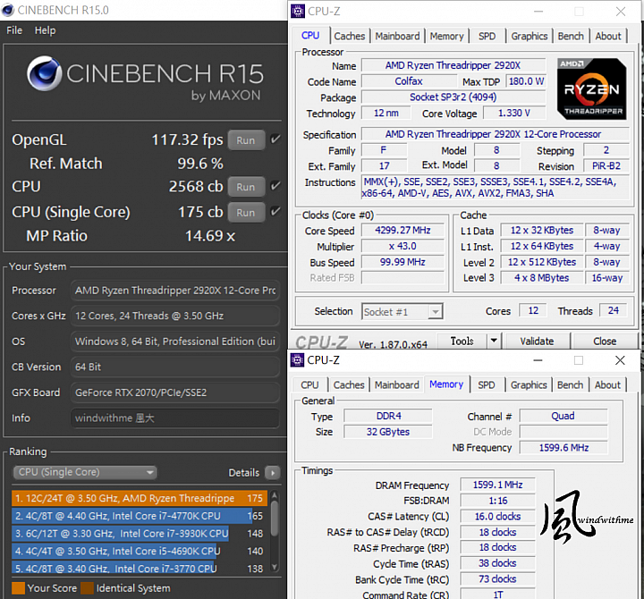This screenshot has height=599, width=644.
Task: Click the Cinebench R15 title bar icon
Action: (x=8, y=10)
